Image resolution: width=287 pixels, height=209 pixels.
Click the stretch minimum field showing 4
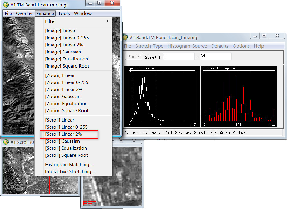point(179,56)
